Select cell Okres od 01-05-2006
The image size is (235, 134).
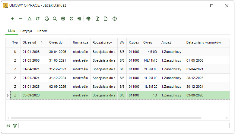(x=33, y=60)
